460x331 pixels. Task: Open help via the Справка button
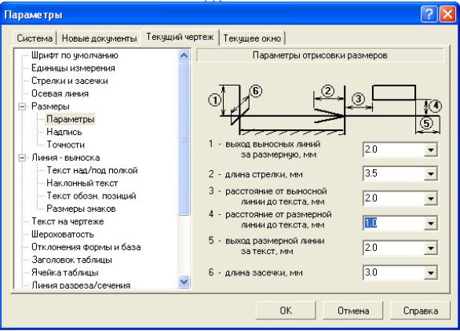[421, 311]
